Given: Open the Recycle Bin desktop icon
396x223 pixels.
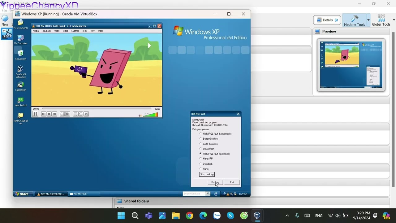Looking at the screenshot, I should coord(21,55).
